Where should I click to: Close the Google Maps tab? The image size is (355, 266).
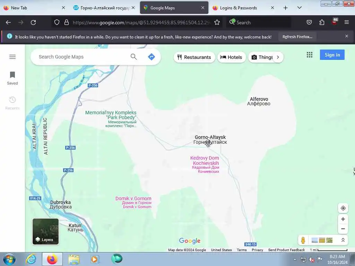coord(202,8)
